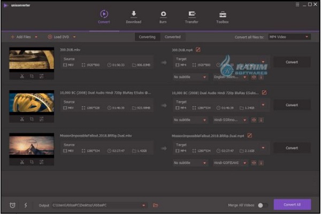Viewport: 321px width, 214px height.
Task: Click the compress icon for 300.DUB
Action: coord(254,77)
